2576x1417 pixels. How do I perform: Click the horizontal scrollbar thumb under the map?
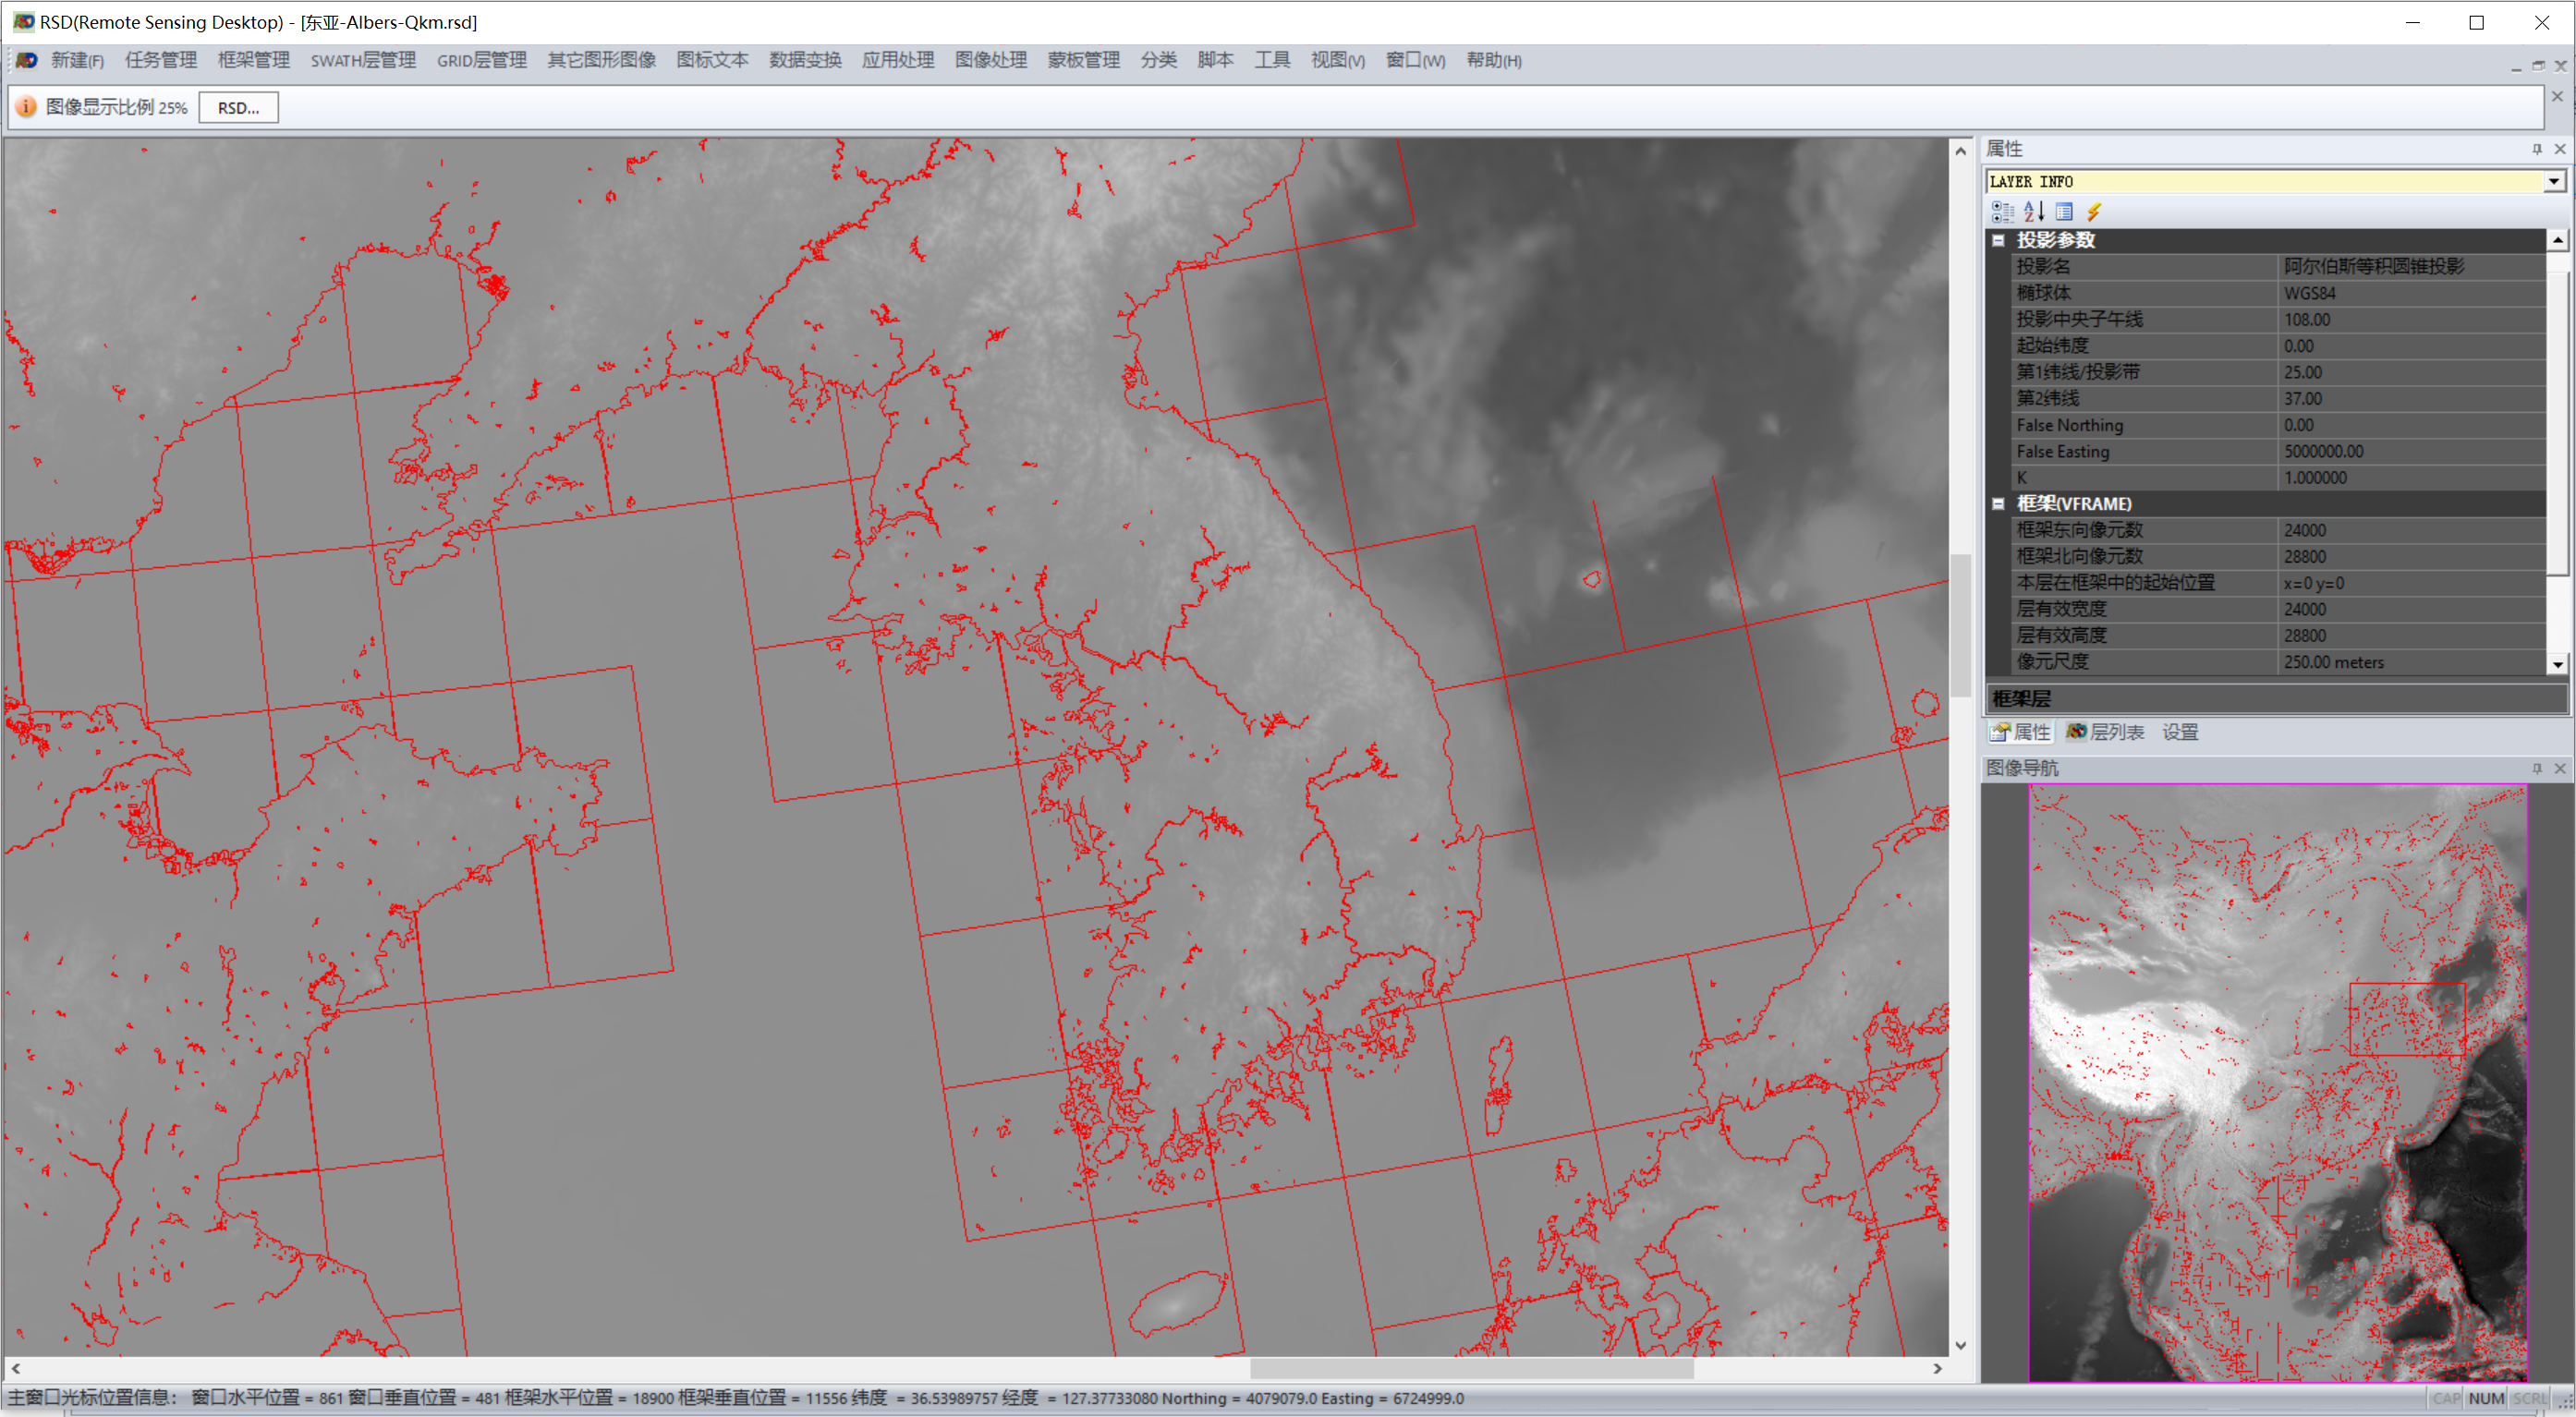click(1470, 1368)
